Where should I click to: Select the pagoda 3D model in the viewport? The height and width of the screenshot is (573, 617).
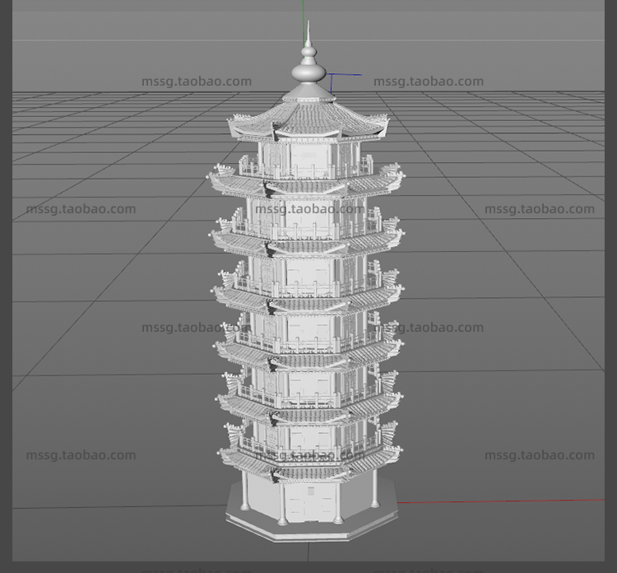pyautogui.click(x=308, y=283)
